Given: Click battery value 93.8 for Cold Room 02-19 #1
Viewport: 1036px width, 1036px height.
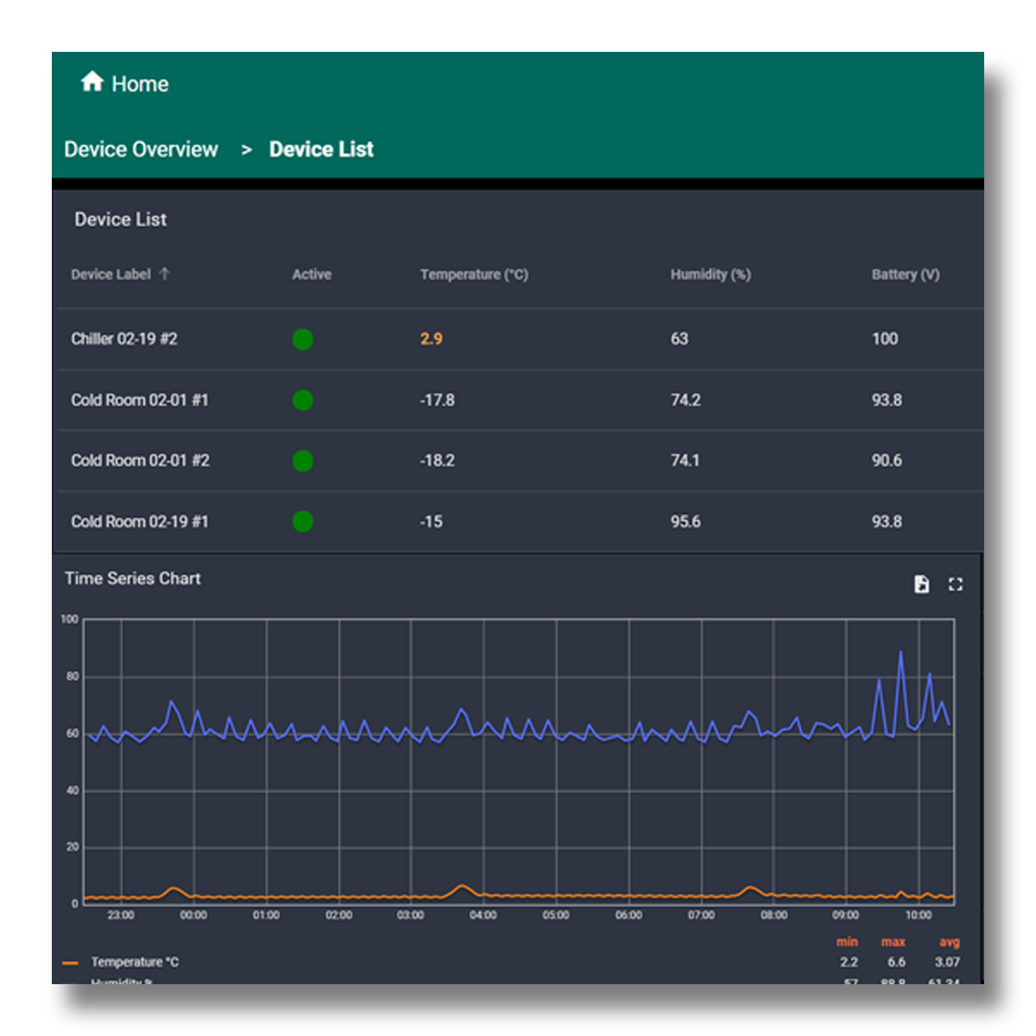Looking at the screenshot, I should coord(886,522).
